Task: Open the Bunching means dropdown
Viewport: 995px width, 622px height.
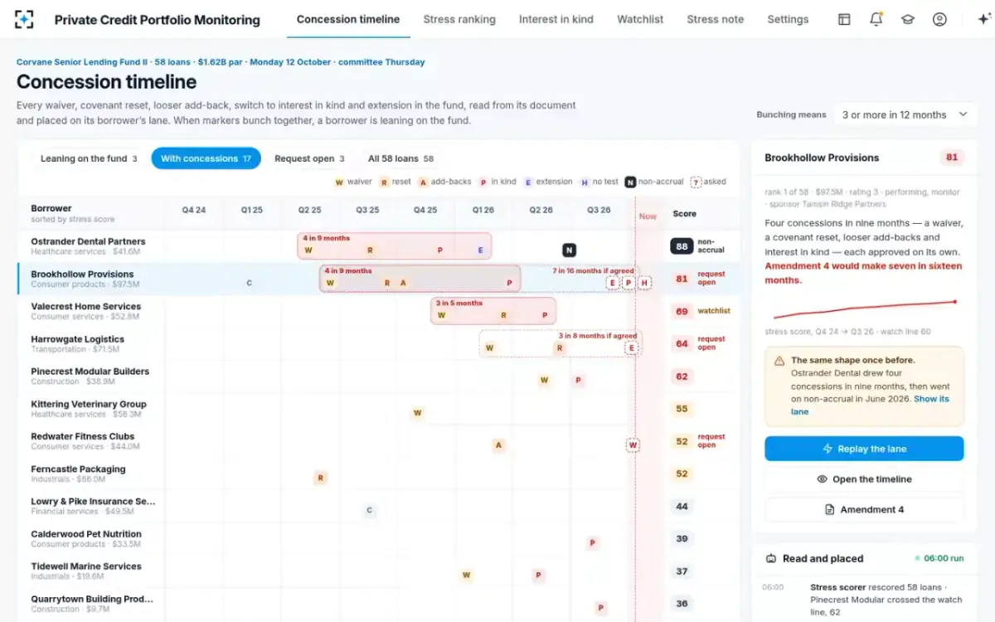Action: click(904, 114)
